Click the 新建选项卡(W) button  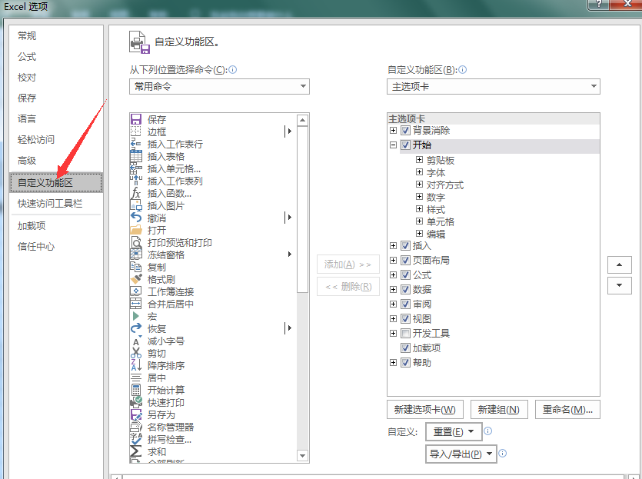pyautogui.click(x=425, y=409)
